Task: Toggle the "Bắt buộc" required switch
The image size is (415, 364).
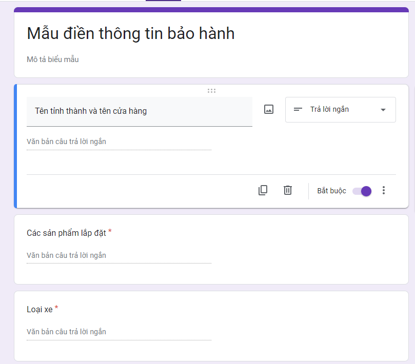Action: coord(362,191)
